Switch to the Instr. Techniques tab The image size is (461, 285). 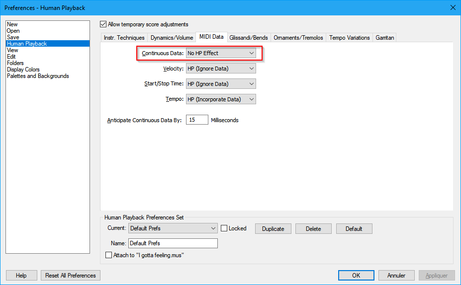124,38
